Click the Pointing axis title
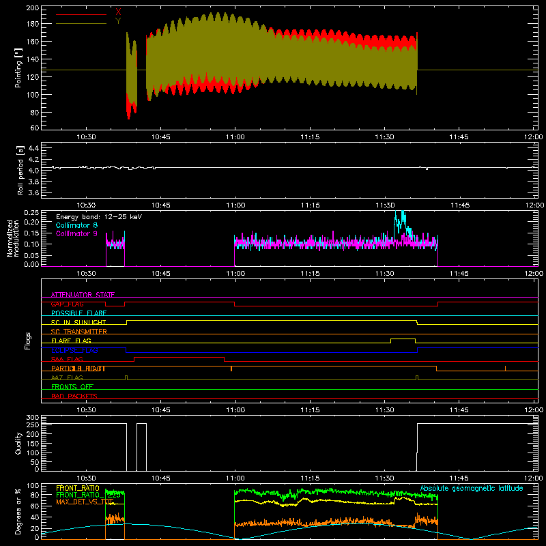 [x=18, y=68]
